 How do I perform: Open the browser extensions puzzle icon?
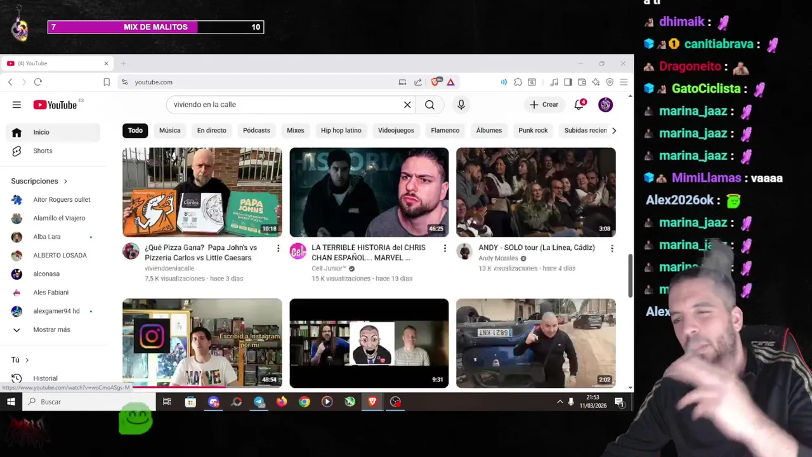[518, 82]
